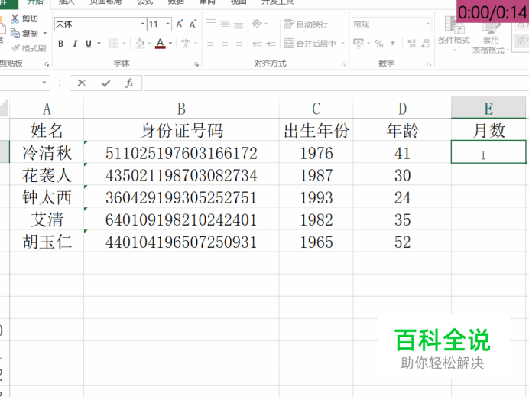Click into the formula bar input

336,83
